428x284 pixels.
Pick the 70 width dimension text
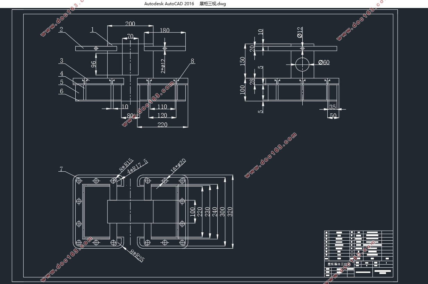[130, 36]
